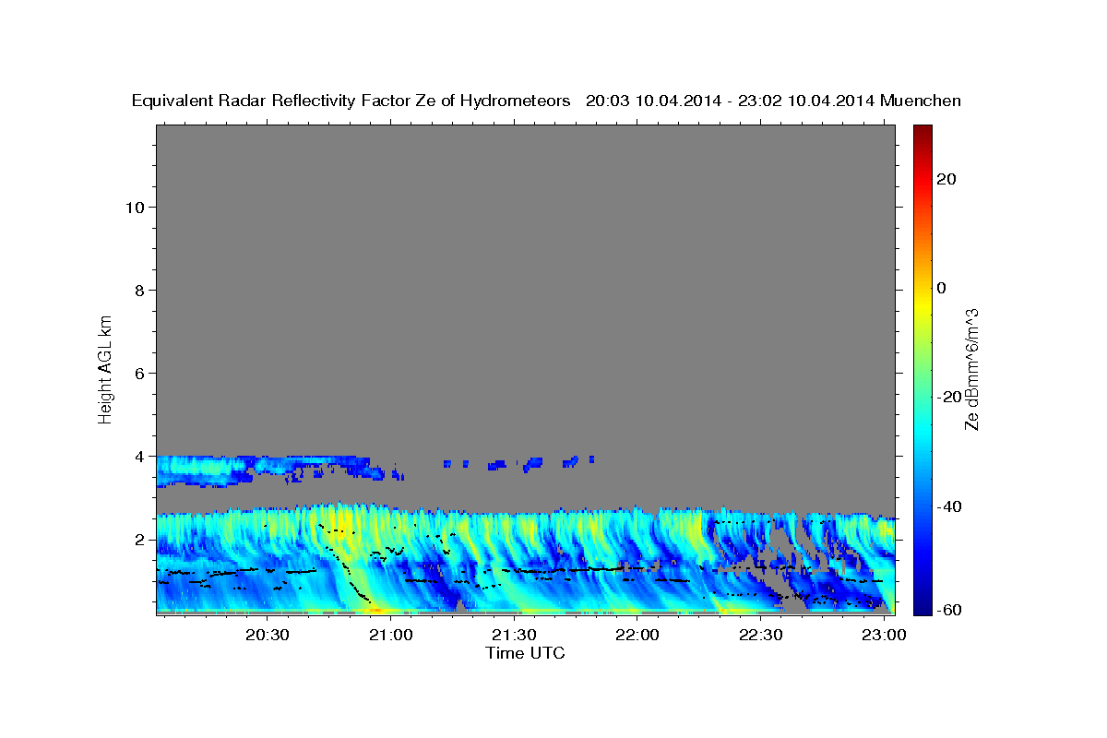Image resolution: width=1107 pixels, height=738 pixels.
Task: Click the 21:00 time axis label
Action: (390, 636)
